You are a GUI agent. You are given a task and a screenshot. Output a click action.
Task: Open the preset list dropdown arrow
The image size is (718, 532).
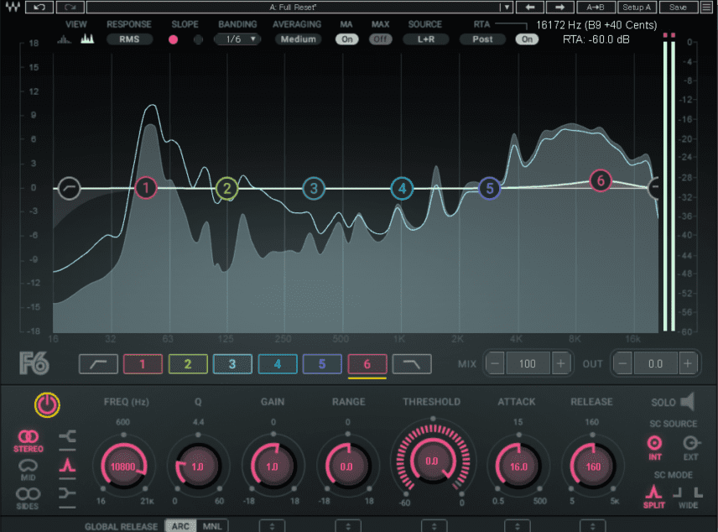507,7
